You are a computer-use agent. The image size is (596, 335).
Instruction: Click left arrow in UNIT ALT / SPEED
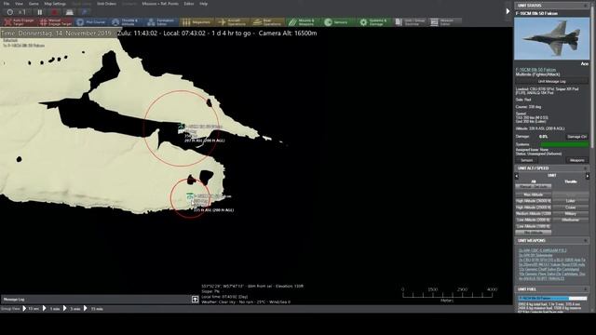pos(517,176)
